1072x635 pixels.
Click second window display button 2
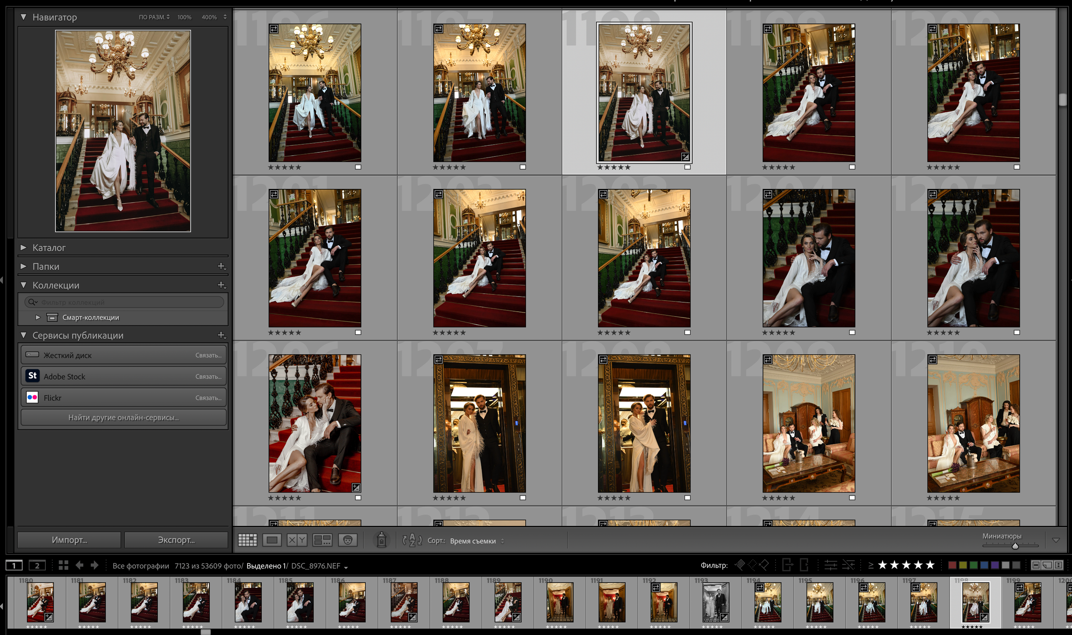[x=37, y=565]
